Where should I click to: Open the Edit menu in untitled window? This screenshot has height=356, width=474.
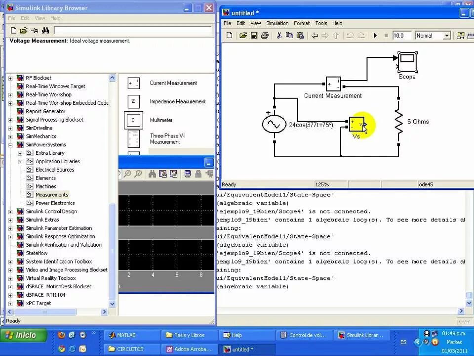pos(240,23)
